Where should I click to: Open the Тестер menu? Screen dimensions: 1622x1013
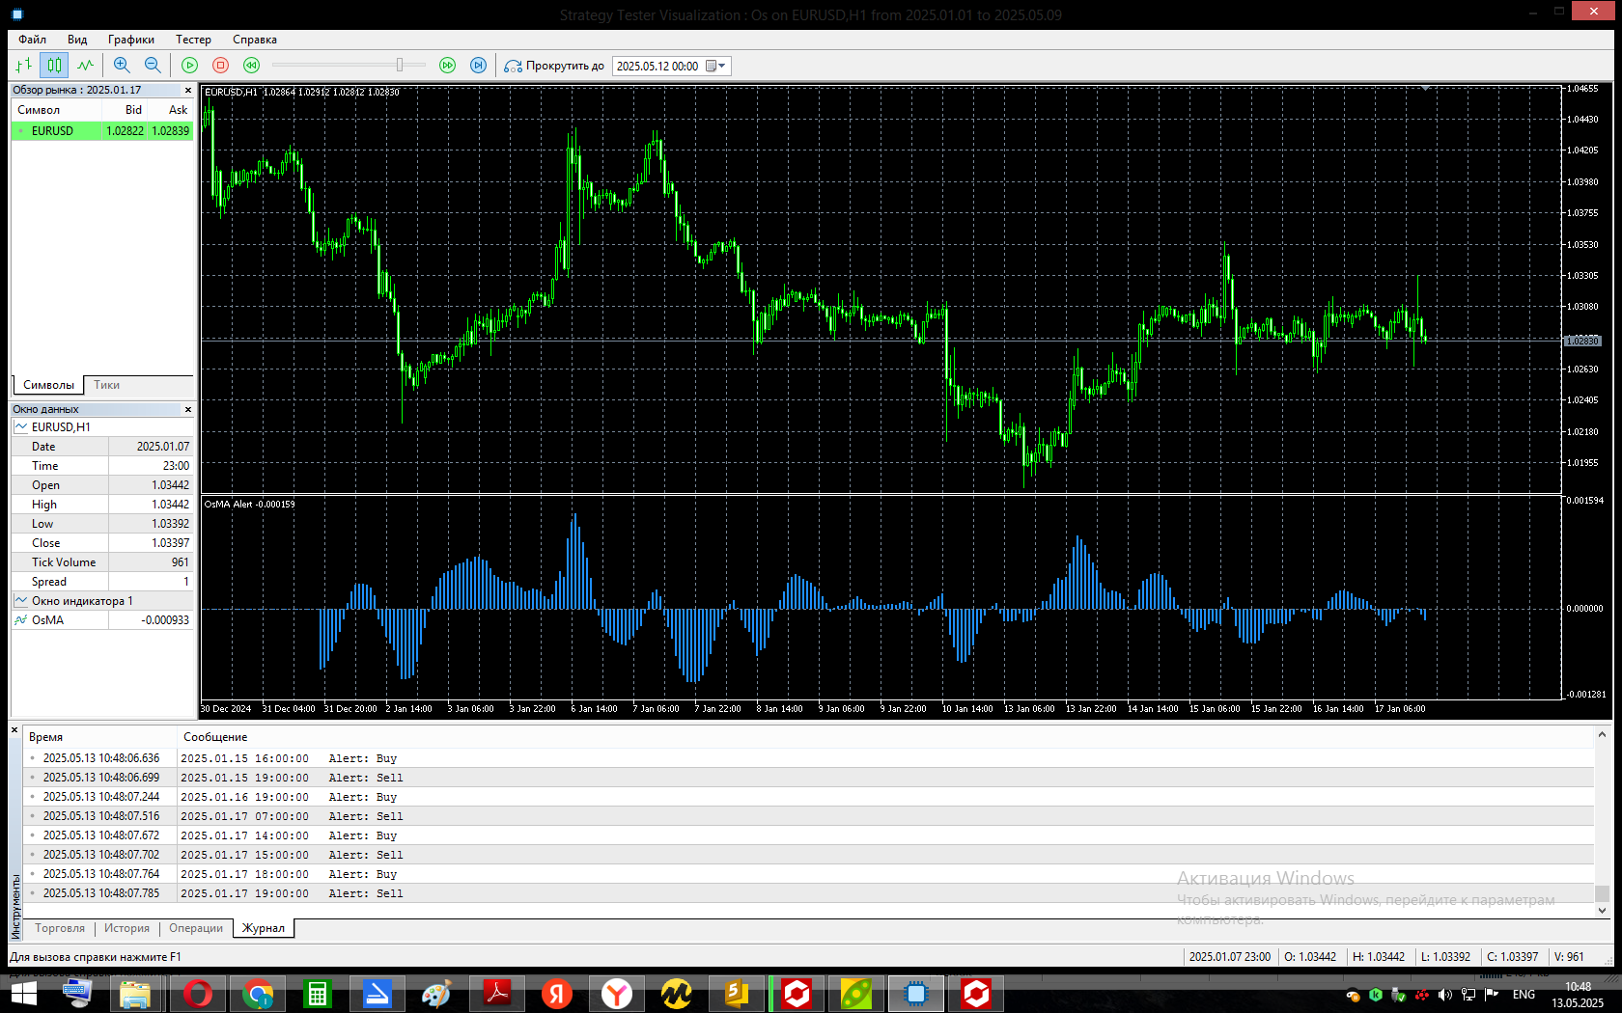click(193, 40)
